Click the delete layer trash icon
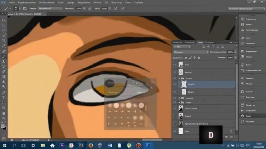This screenshot has height=149, width=266. click(x=232, y=137)
